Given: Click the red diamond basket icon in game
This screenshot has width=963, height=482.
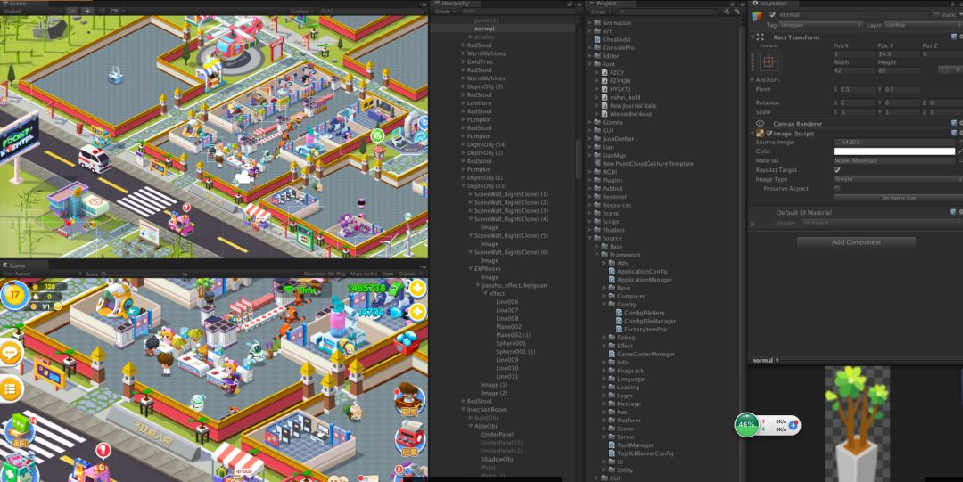Looking at the screenshot, I should pos(406,342).
